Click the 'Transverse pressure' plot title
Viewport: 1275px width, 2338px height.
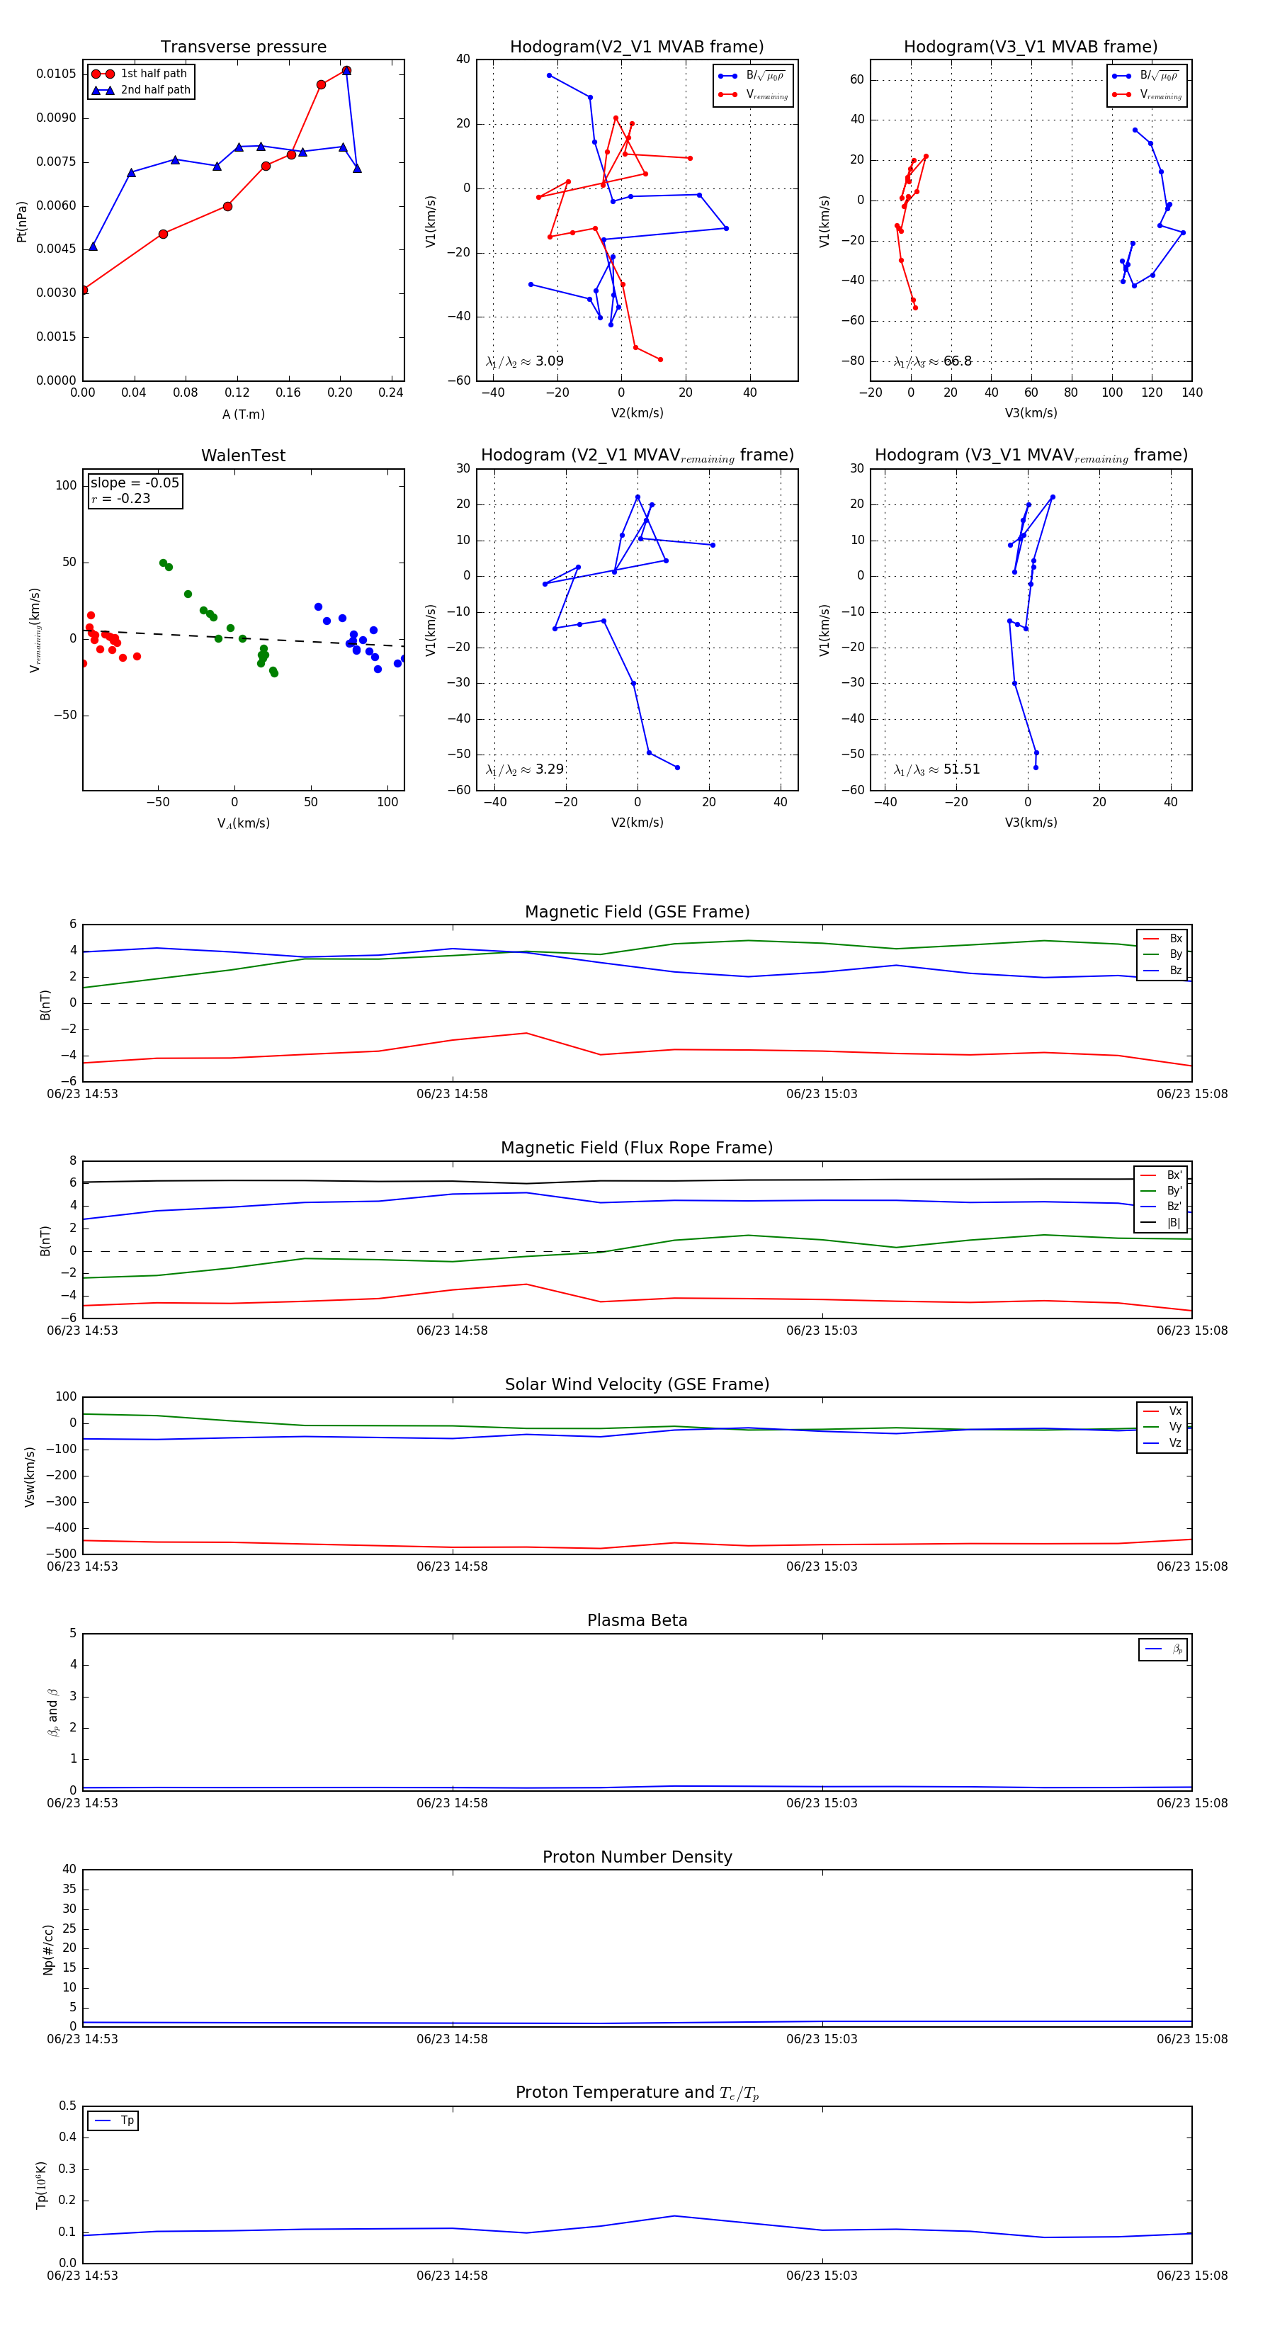coord(243,47)
